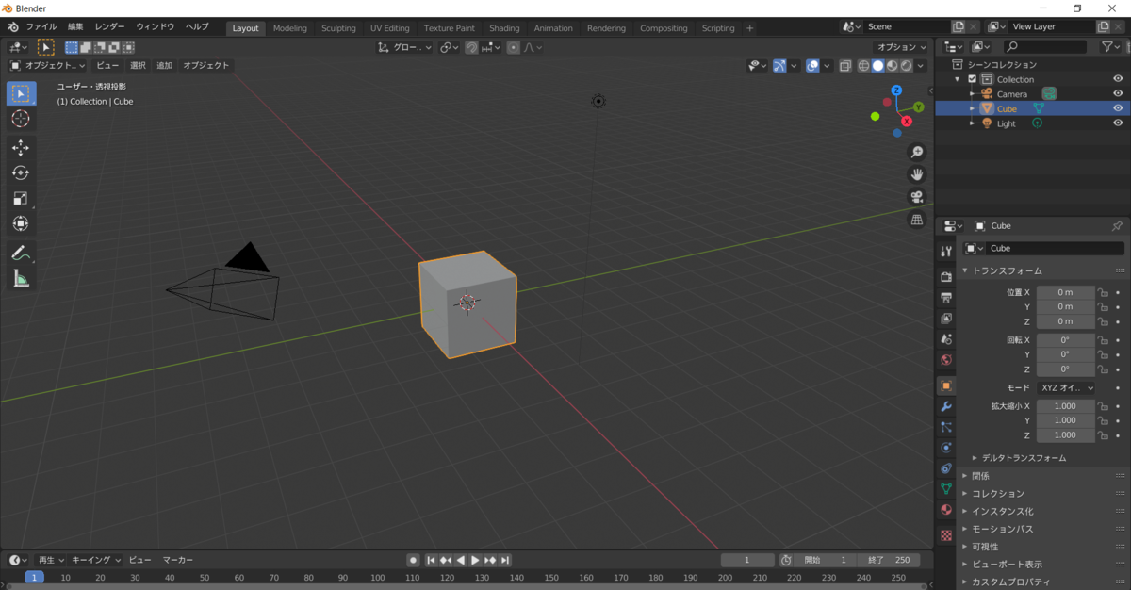Activate the Rotate tool
Image resolution: width=1131 pixels, height=590 pixels.
[x=21, y=173]
